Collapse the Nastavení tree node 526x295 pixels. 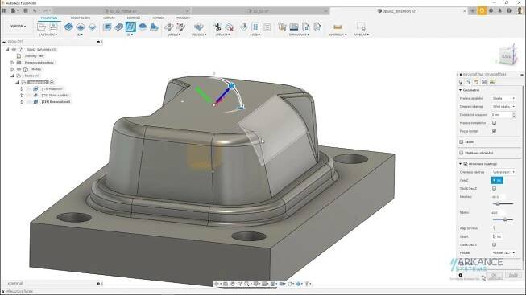pos(12,76)
